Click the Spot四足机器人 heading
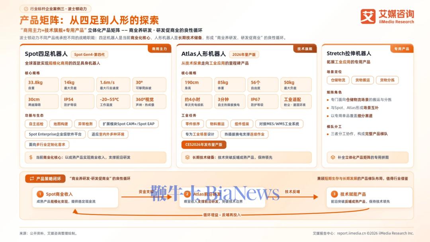This screenshot has width=430, height=242. coord(46,54)
